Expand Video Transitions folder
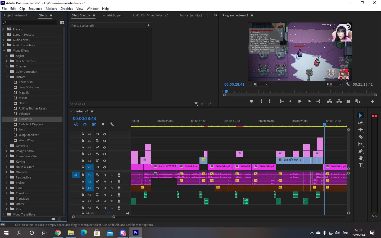381x238 pixels. [4, 214]
